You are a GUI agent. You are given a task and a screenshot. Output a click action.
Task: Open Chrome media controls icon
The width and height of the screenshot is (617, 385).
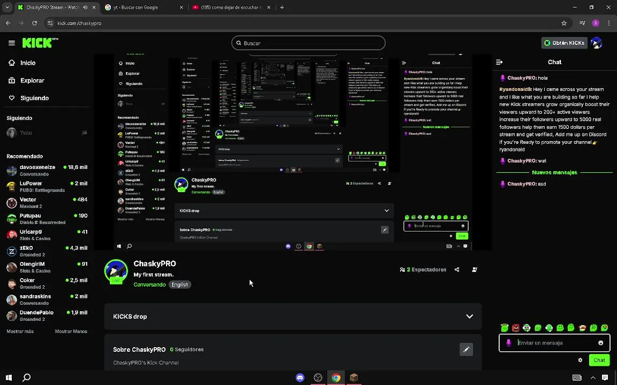click(x=582, y=23)
